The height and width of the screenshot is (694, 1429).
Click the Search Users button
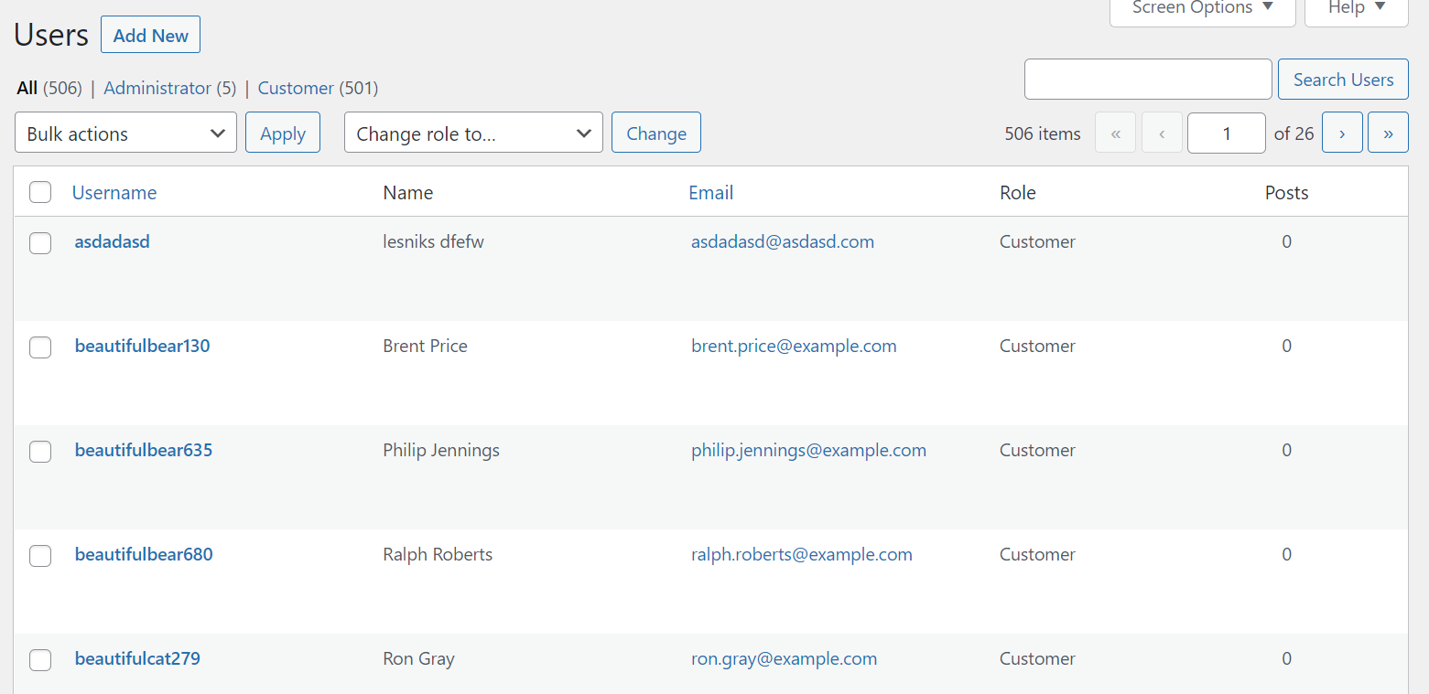pos(1343,80)
